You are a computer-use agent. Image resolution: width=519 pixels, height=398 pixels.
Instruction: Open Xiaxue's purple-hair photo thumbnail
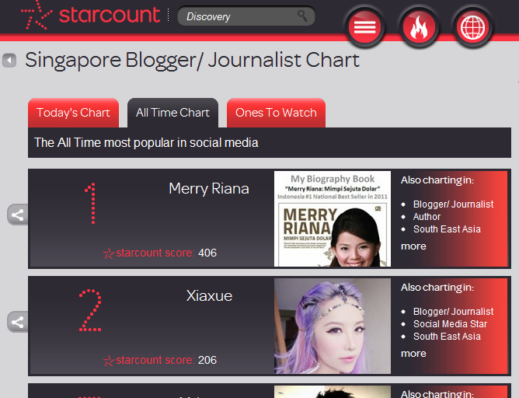tap(333, 326)
